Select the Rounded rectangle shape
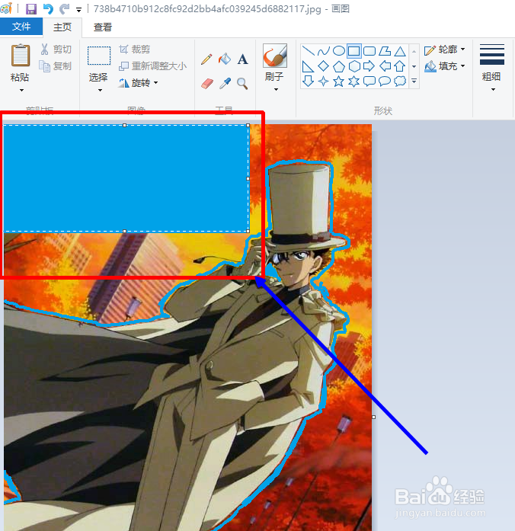 (369, 51)
